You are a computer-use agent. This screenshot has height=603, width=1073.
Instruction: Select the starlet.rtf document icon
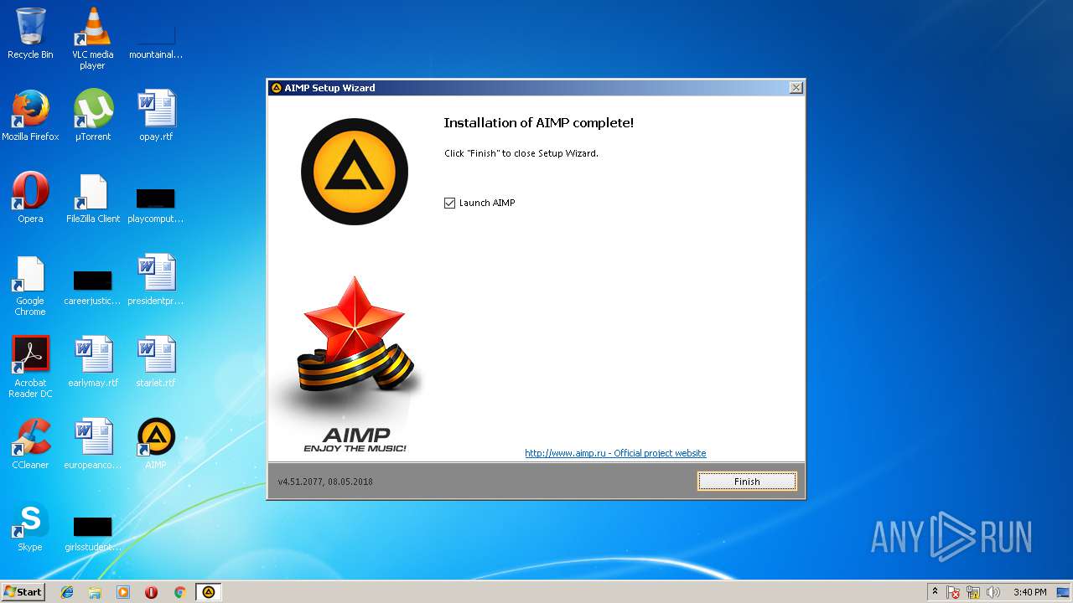tap(156, 362)
